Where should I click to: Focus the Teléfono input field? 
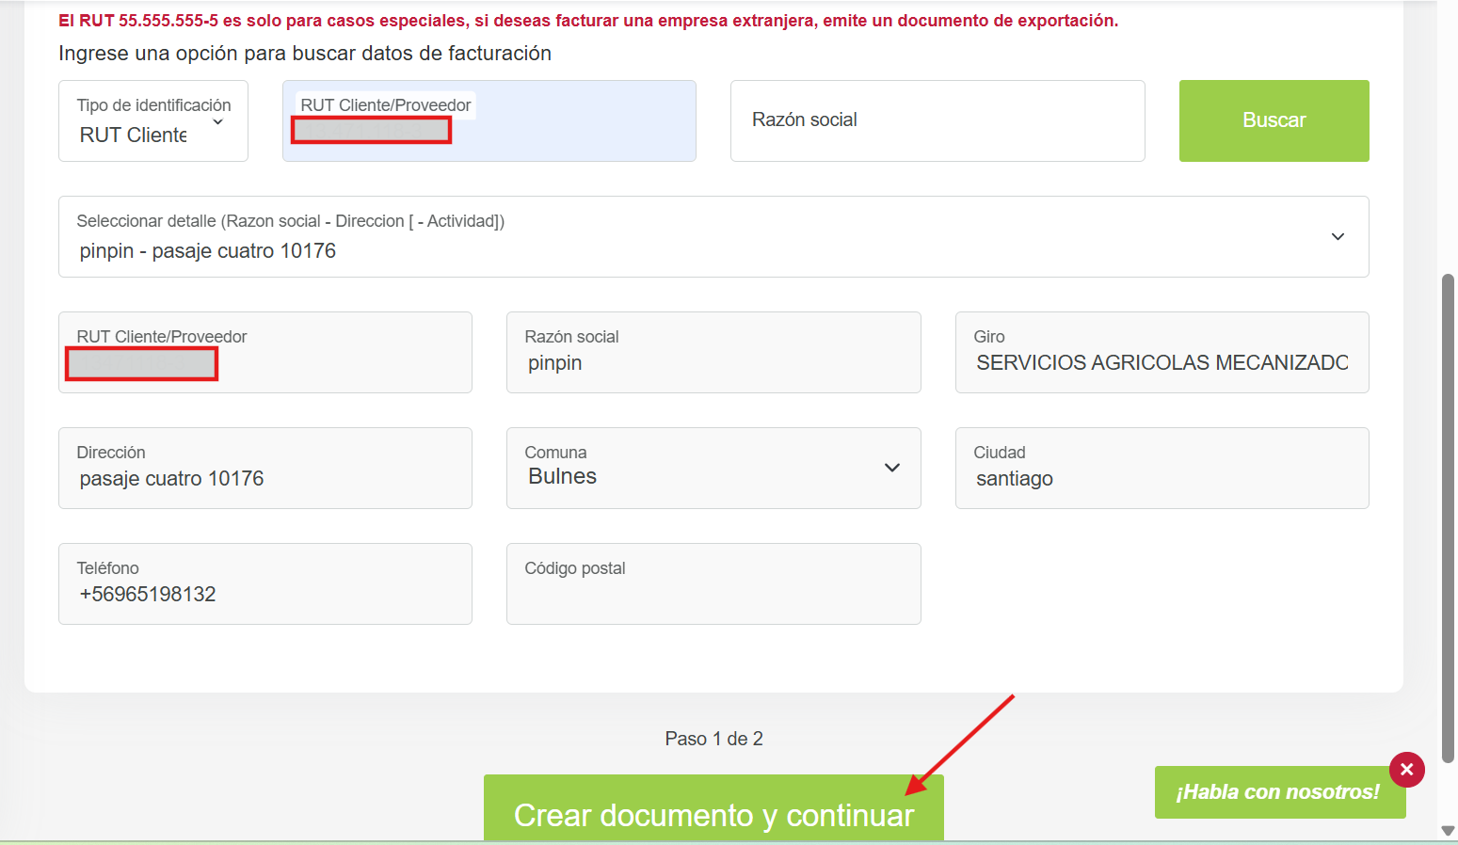coord(264,585)
